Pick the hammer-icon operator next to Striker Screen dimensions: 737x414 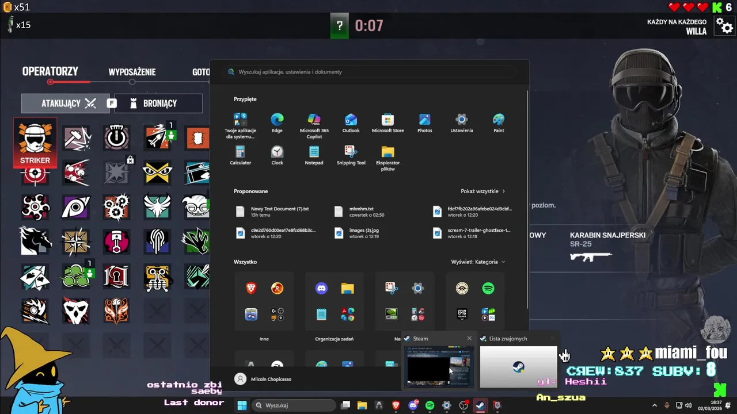tap(77, 138)
